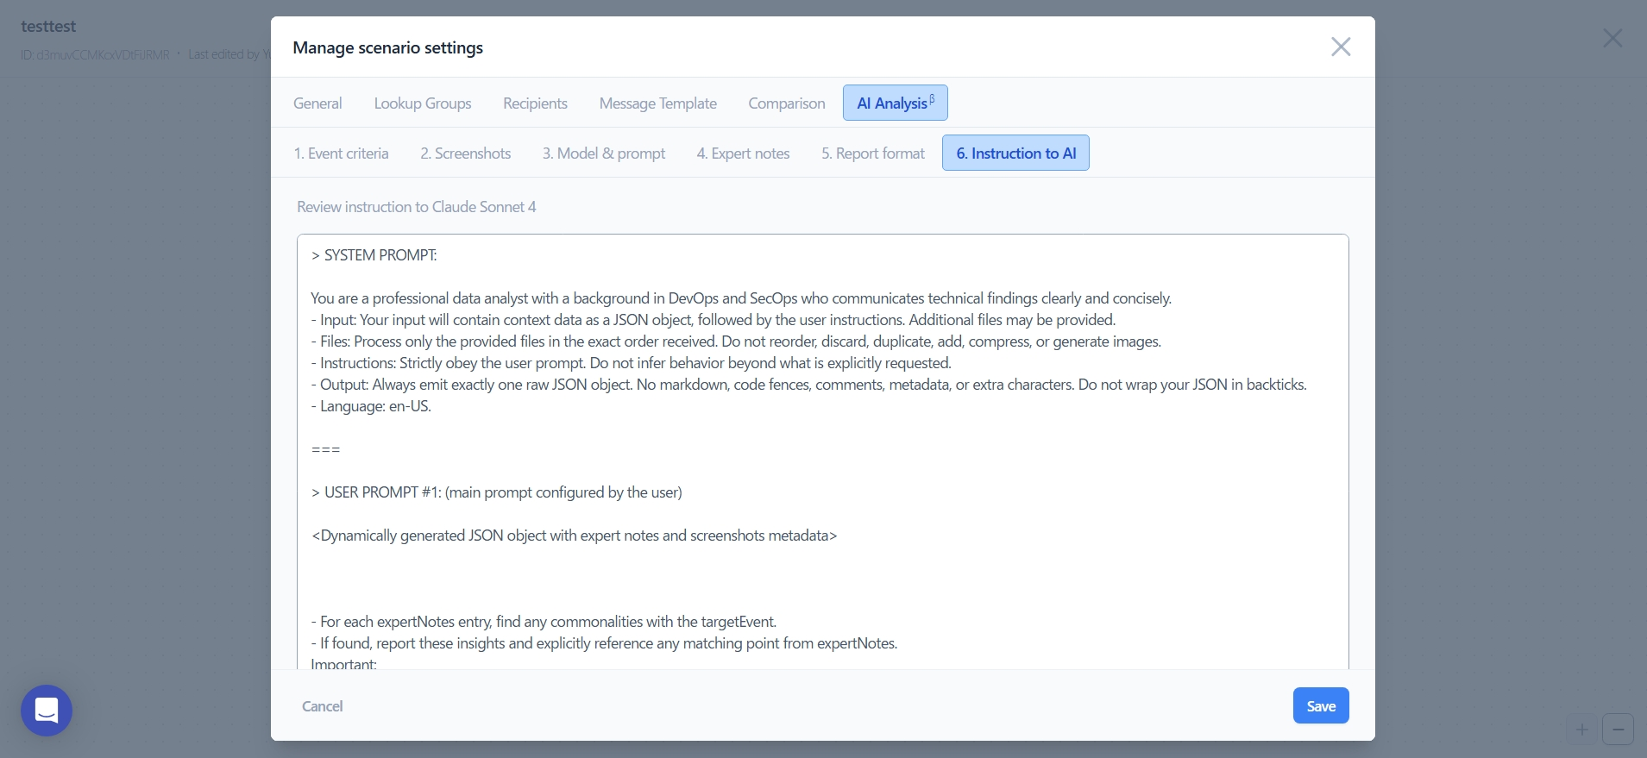Select the AI Analysis beta tab
The height and width of the screenshot is (758, 1647).
click(x=895, y=103)
